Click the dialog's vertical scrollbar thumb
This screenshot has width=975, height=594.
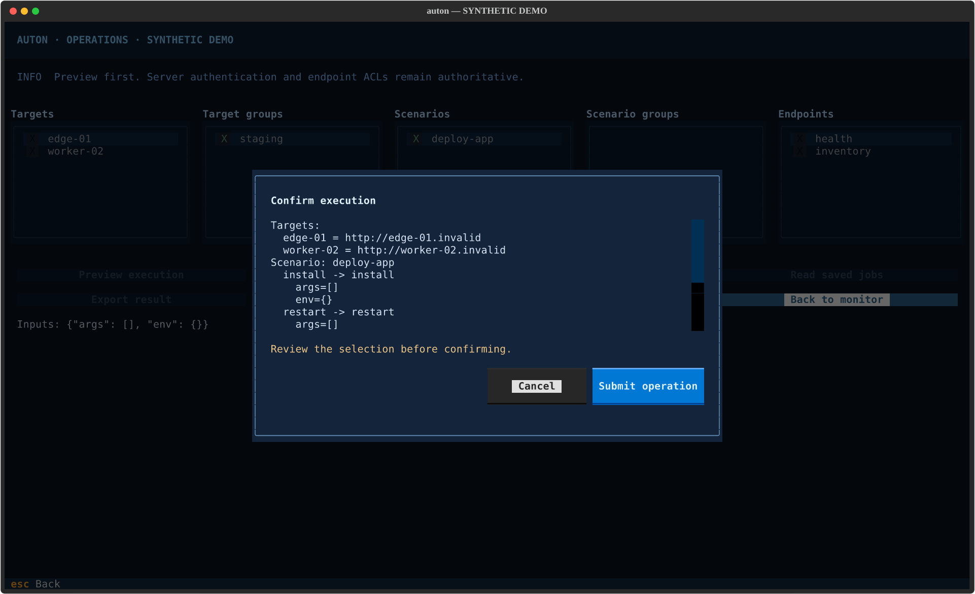(x=698, y=251)
